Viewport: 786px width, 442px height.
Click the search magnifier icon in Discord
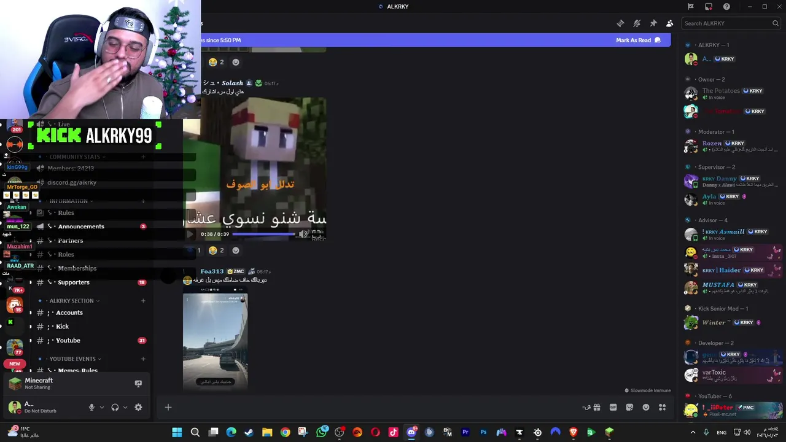tap(776, 23)
